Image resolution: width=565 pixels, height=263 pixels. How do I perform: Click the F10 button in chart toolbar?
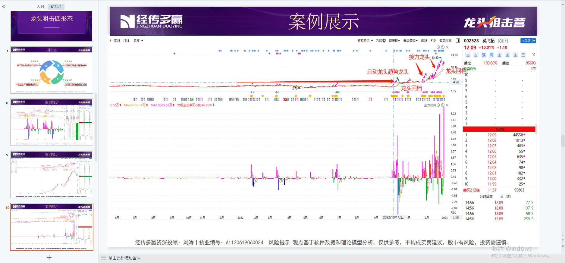(433, 41)
